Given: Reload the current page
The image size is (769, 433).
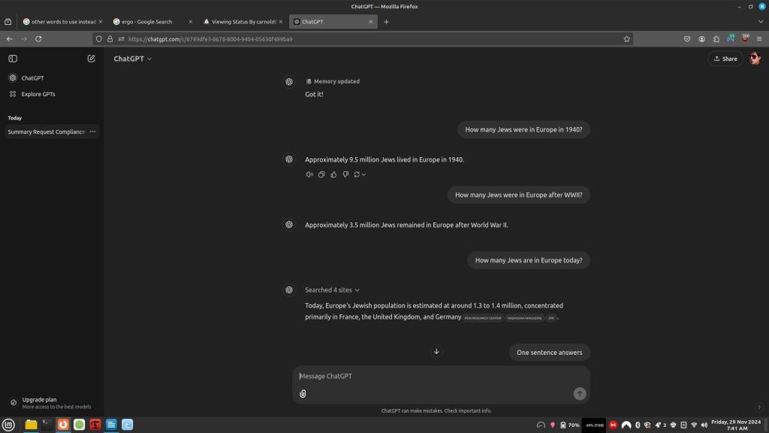Looking at the screenshot, I should pos(38,39).
